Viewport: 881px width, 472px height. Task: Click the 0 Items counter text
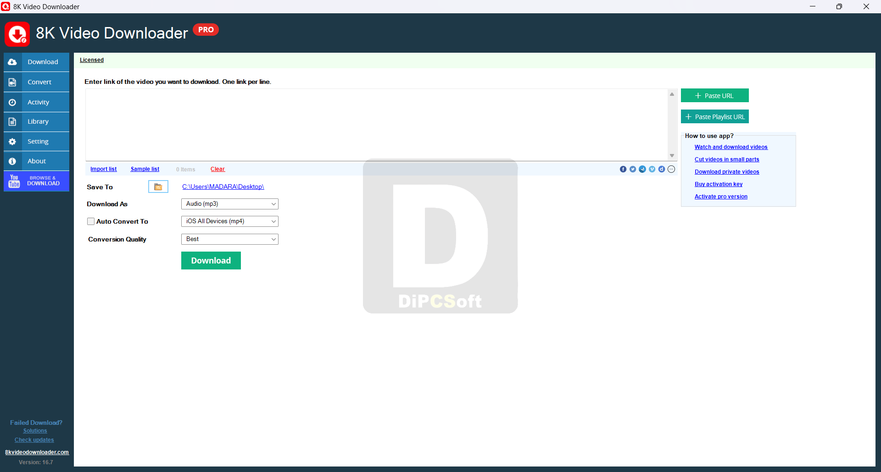tap(186, 170)
